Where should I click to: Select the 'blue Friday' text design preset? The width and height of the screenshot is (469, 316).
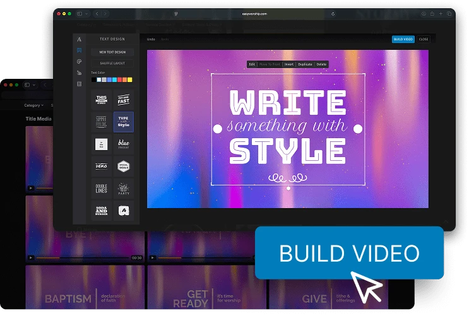tap(124, 144)
